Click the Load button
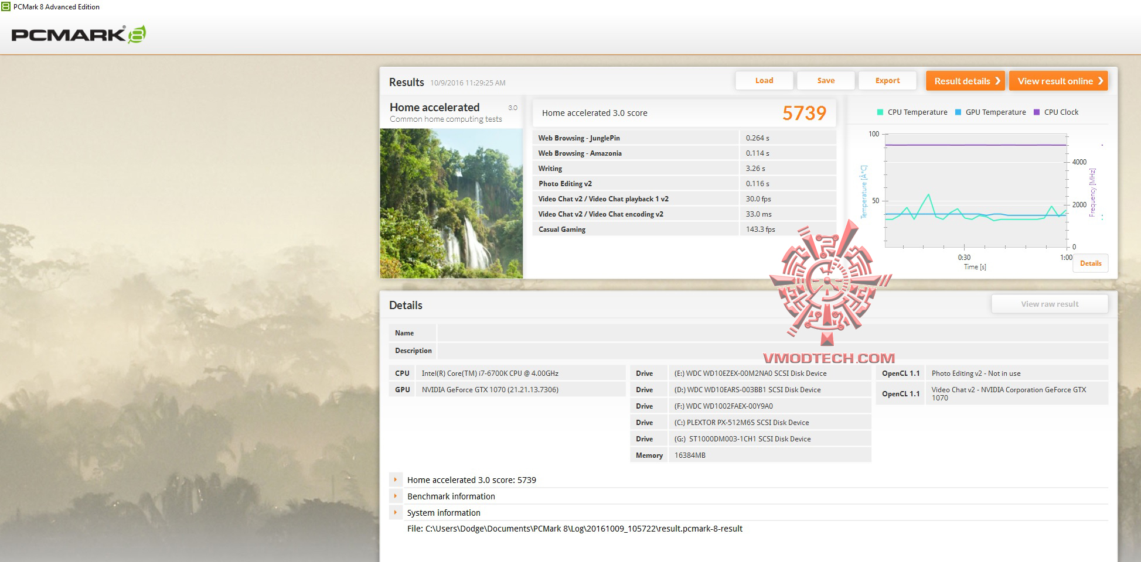This screenshot has width=1141, height=562. coord(764,81)
